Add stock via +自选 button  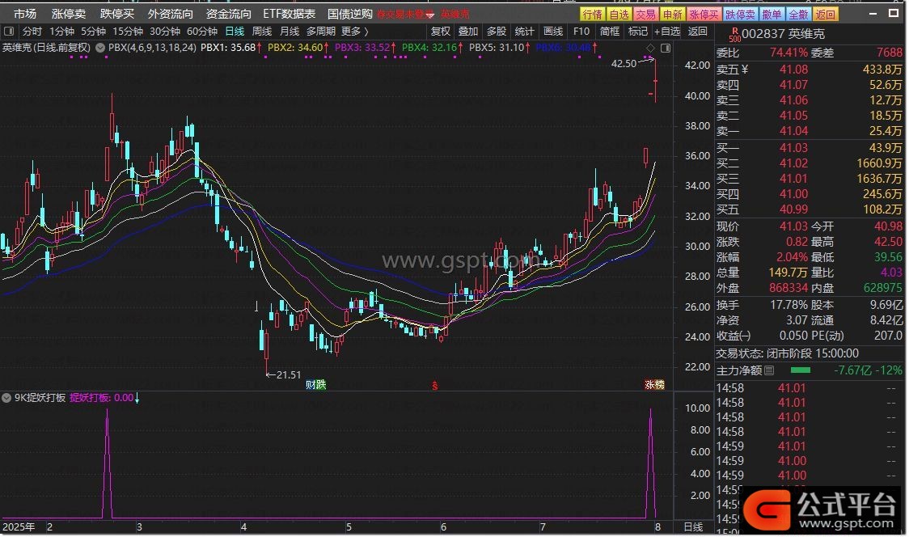click(667, 32)
